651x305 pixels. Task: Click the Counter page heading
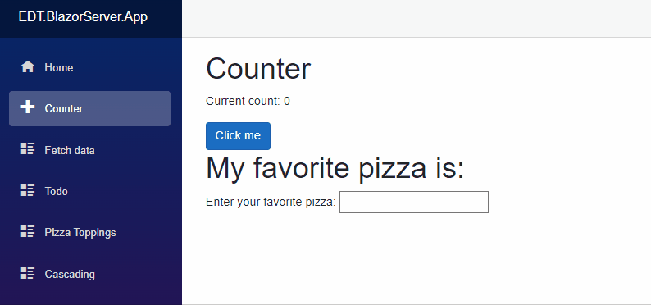pyautogui.click(x=258, y=69)
